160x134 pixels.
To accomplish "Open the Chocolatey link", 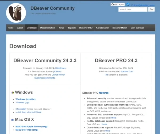I will (x=21, y=109).
